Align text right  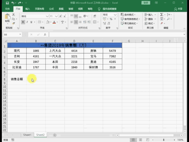tap(80, 22)
